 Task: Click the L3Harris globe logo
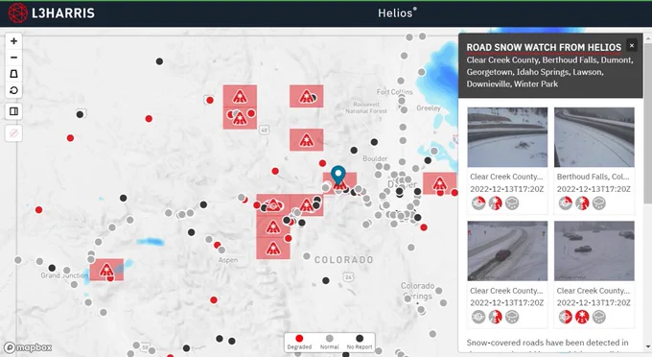[18, 12]
